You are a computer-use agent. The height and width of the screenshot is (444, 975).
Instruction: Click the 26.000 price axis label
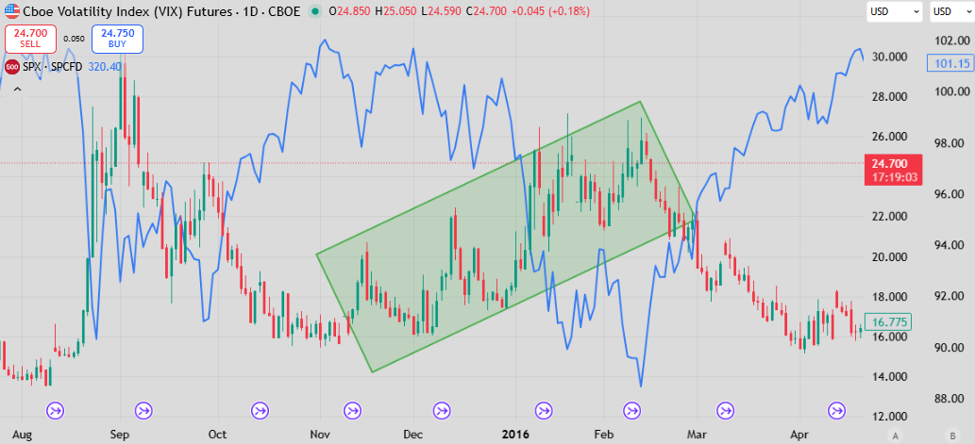coord(890,137)
